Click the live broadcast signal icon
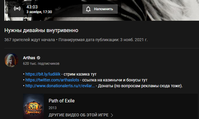The height and width of the screenshot is (119, 199). 17,8
